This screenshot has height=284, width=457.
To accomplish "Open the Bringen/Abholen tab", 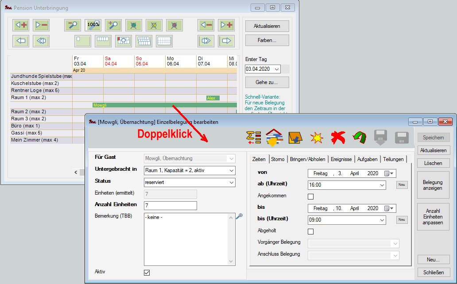I will [307, 159].
